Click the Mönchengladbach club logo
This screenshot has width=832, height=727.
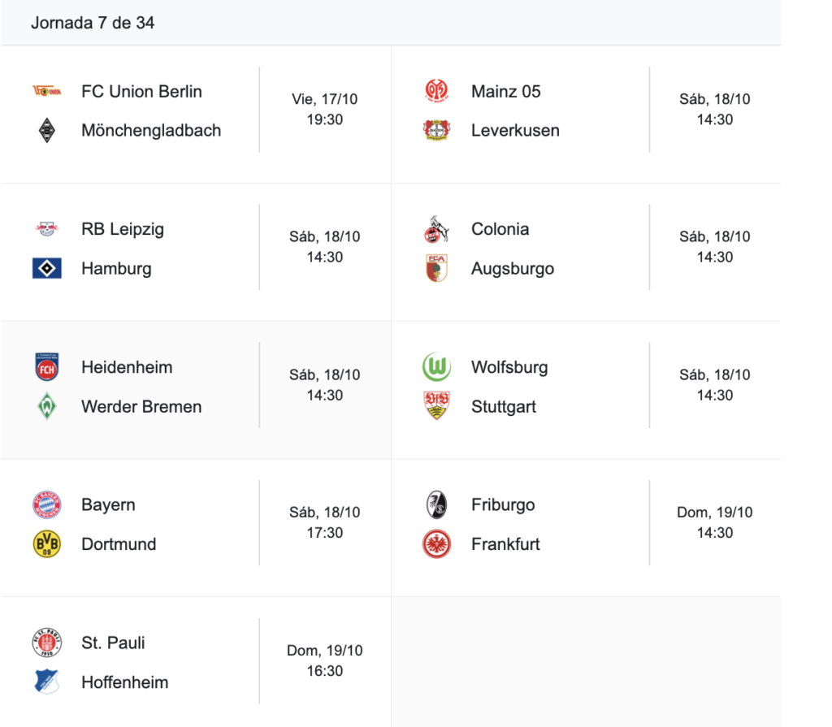click(x=46, y=130)
